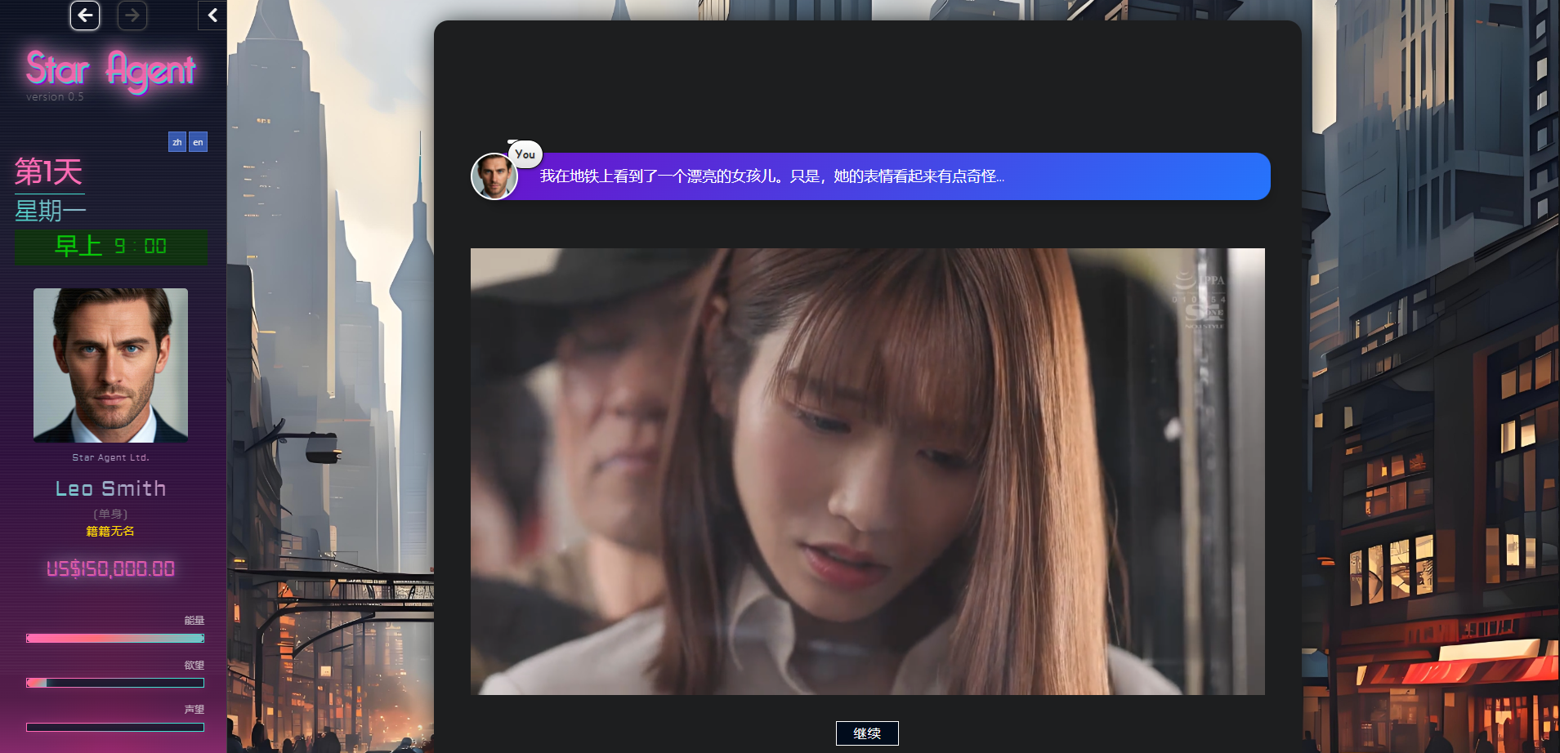Screen dimensions: 1560x753
Task: Click the 欲望 desire bar
Action: [x=115, y=683]
